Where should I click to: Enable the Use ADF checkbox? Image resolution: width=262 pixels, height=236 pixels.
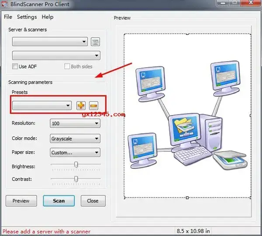tap(15, 66)
